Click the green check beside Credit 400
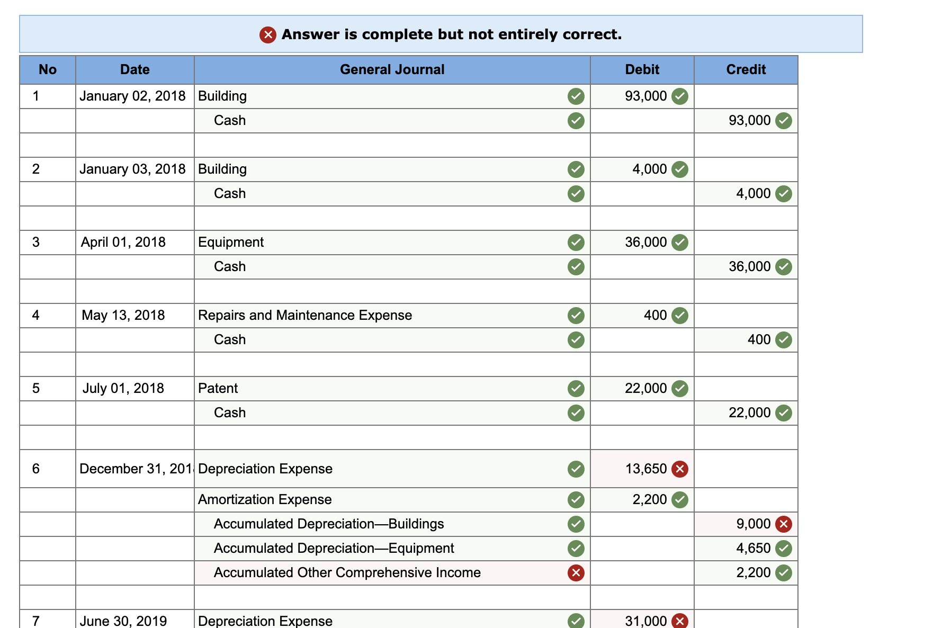933x628 pixels. point(784,340)
